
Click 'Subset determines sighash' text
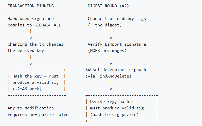pos(116,70)
